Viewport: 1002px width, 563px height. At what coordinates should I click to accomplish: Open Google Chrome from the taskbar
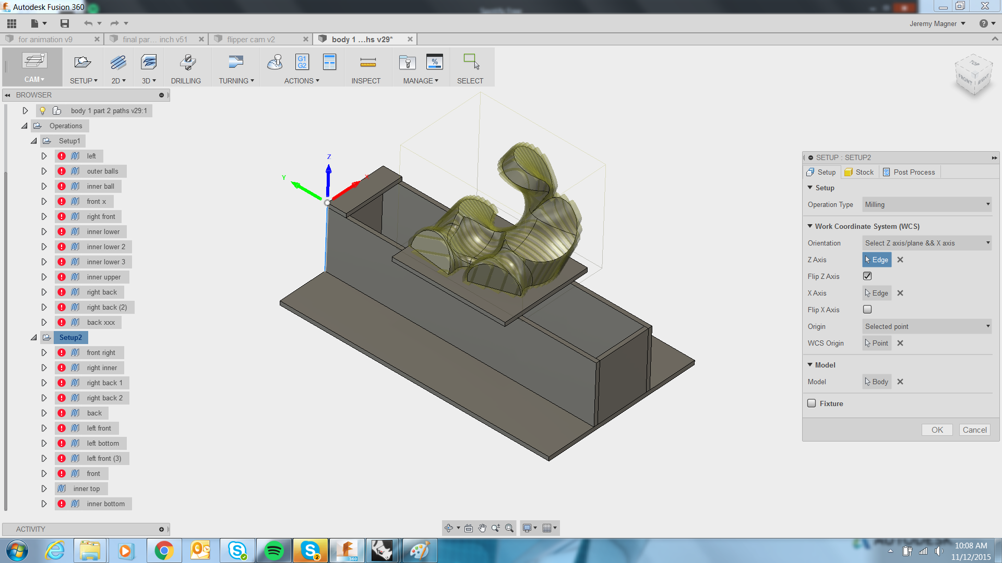164,550
